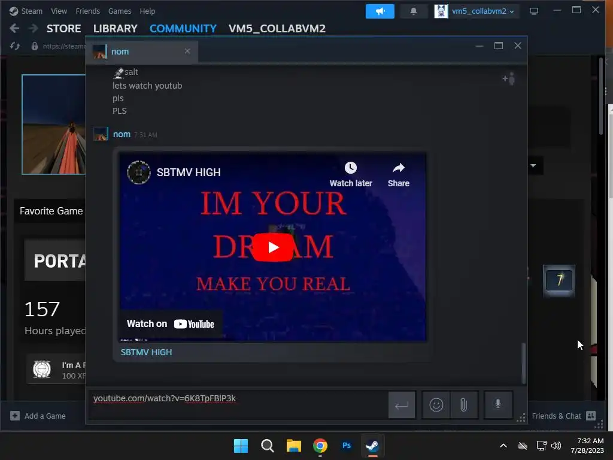The width and height of the screenshot is (613, 460).
Task: Click the padlock security icon
Action: coord(34,46)
